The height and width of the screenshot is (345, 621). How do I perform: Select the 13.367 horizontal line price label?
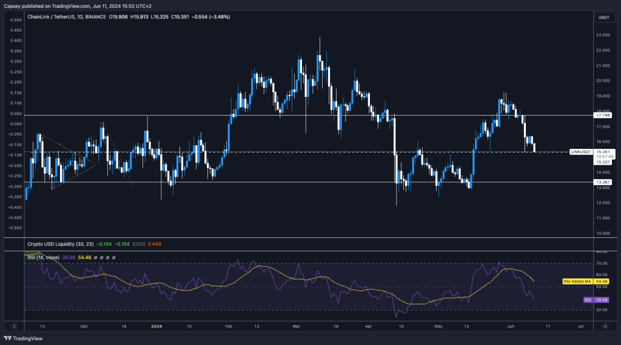(x=603, y=182)
